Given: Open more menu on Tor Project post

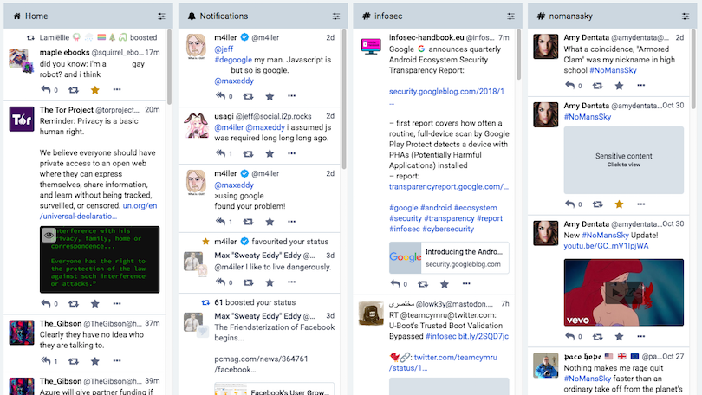Looking at the screenshot, I should (117, 303).
